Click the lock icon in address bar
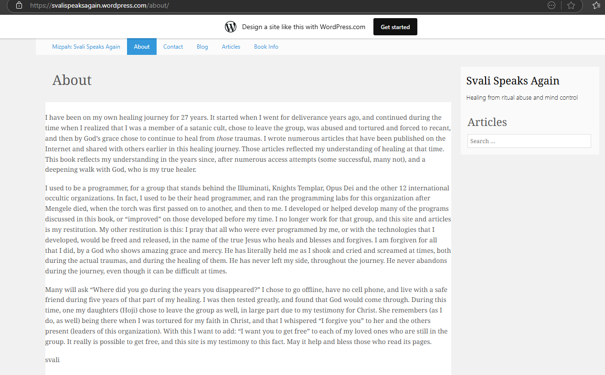605x375 pixels. (19, 5)
